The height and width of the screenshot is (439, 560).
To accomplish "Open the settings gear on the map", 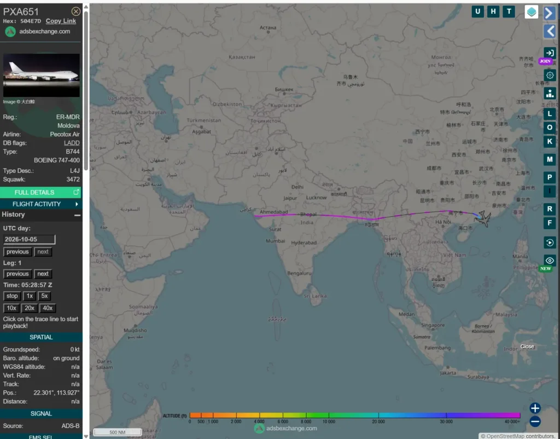I will click(550, 75).
